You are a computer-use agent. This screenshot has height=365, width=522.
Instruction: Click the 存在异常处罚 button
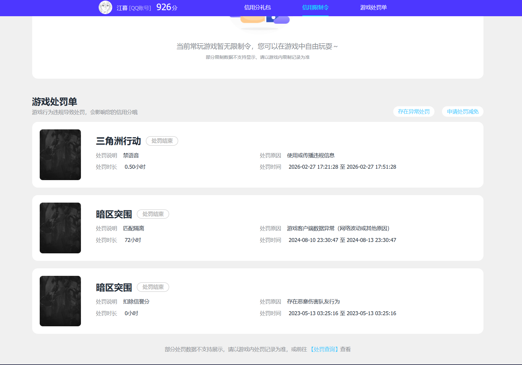click(414, 112)
